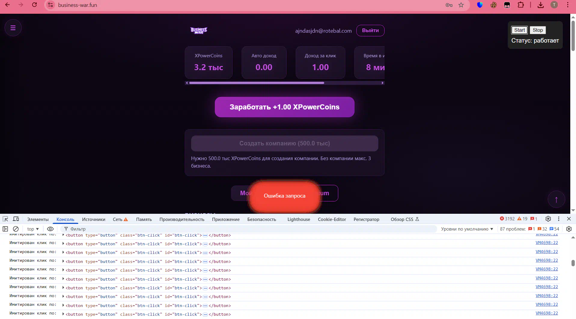Activate the inspect element picker icon
The width and height of the screenshot is (576, 319).
tap(5, 219)
